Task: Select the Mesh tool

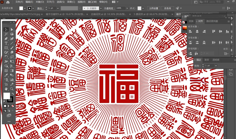Action: click(x=6, y=71)
